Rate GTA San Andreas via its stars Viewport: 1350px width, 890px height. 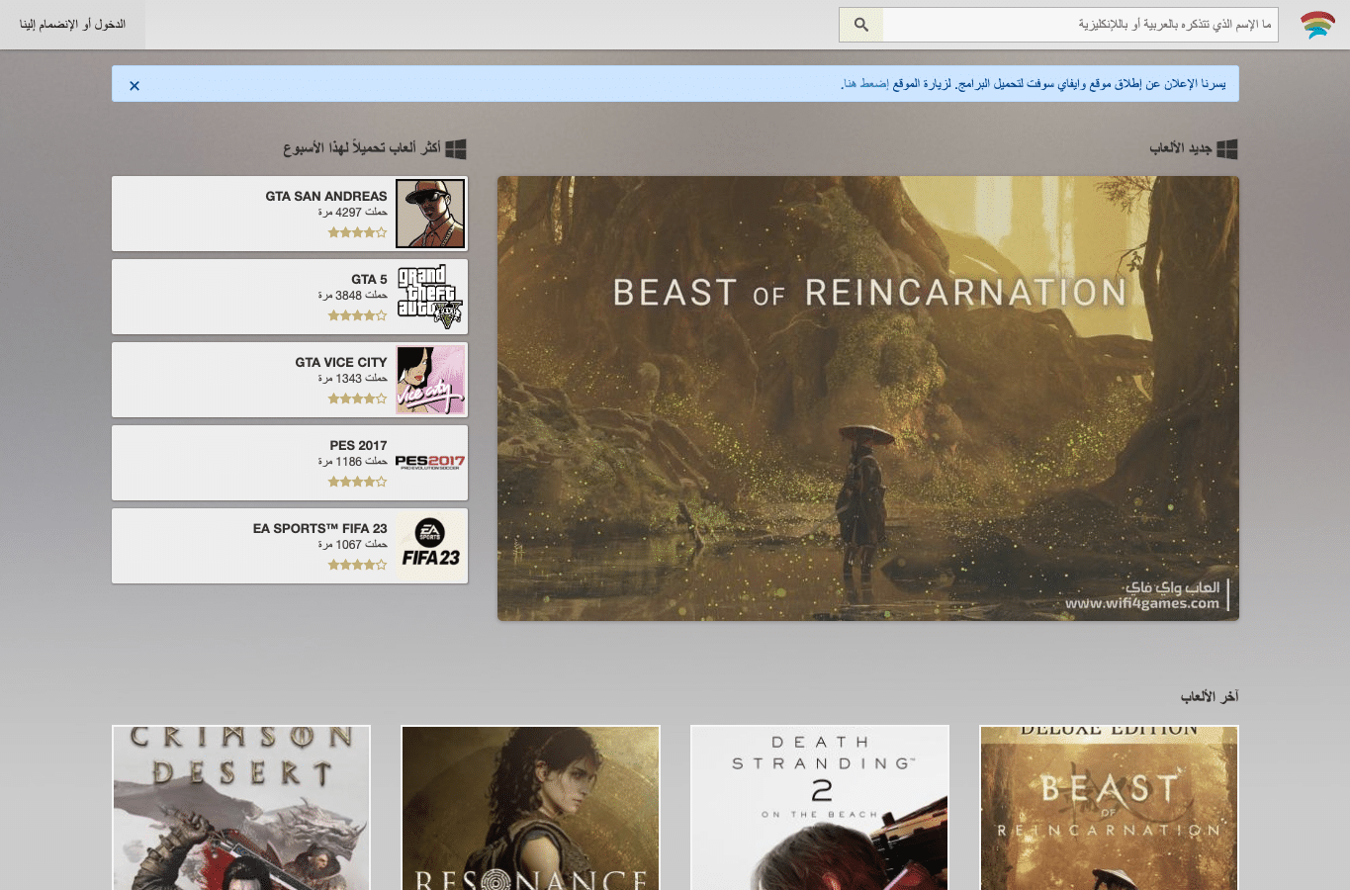(x=358, y=232)
